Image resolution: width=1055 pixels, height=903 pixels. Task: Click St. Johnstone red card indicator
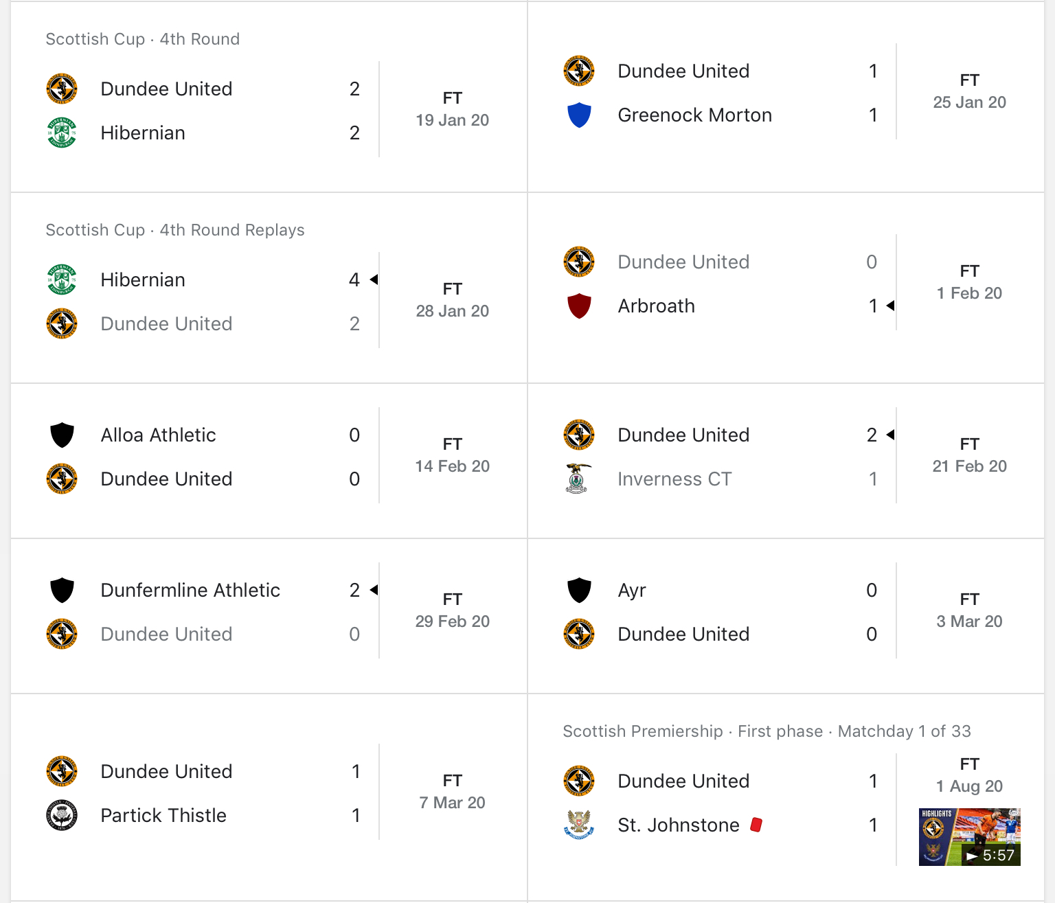756,824
